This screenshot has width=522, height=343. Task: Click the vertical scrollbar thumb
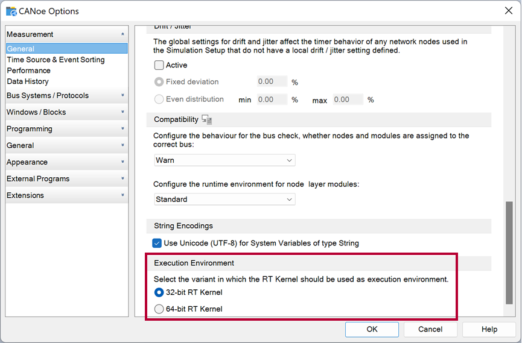tap(509, 253)
